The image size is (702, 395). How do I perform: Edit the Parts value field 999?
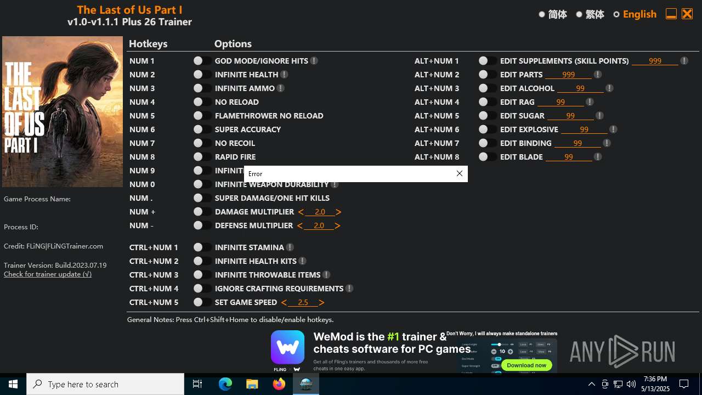568,75
